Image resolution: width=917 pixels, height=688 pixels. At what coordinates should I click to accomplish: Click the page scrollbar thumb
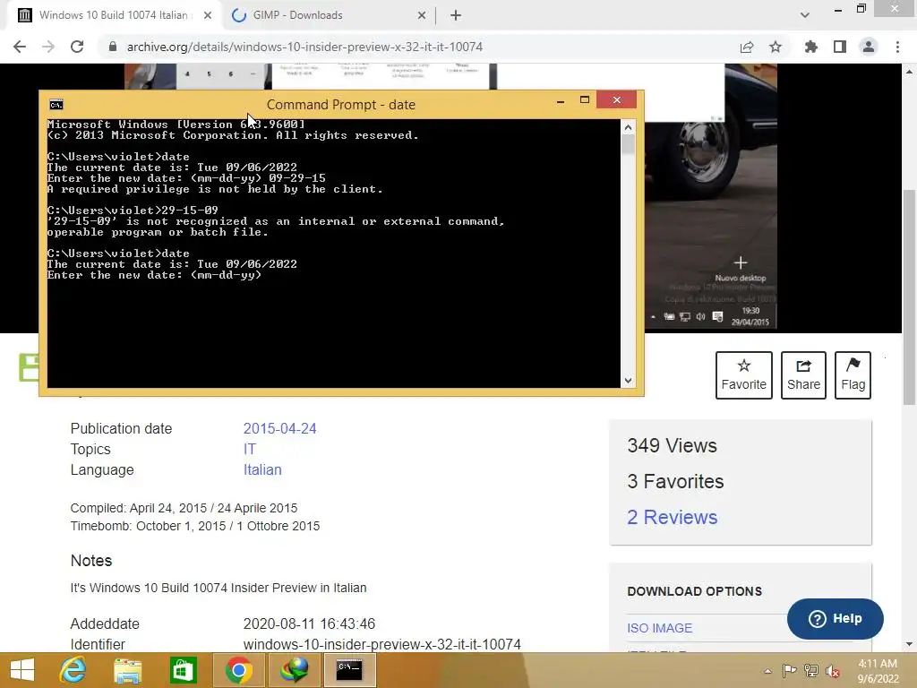tap(909, 297)
